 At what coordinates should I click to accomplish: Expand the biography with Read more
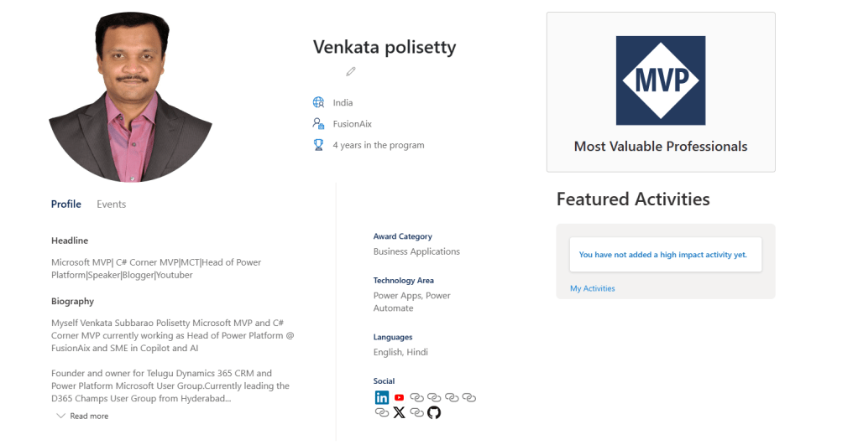(88, 416)
